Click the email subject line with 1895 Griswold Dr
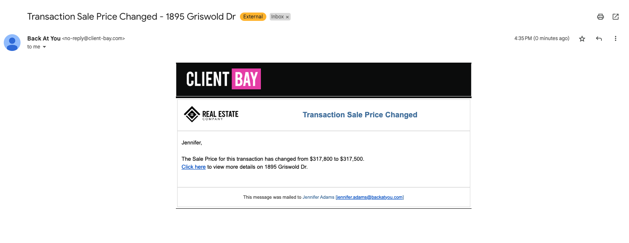Image resolution: width=629 pixels, height=243 pixels. click(131, 17)
